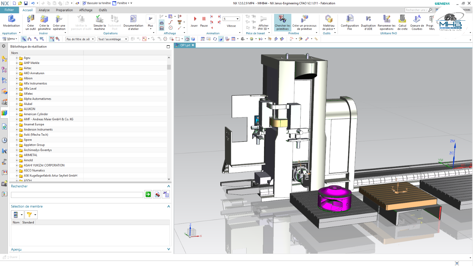This screenshot has width=473, height=266.
Task: Click green arrow search button
Action: point(148,194)
